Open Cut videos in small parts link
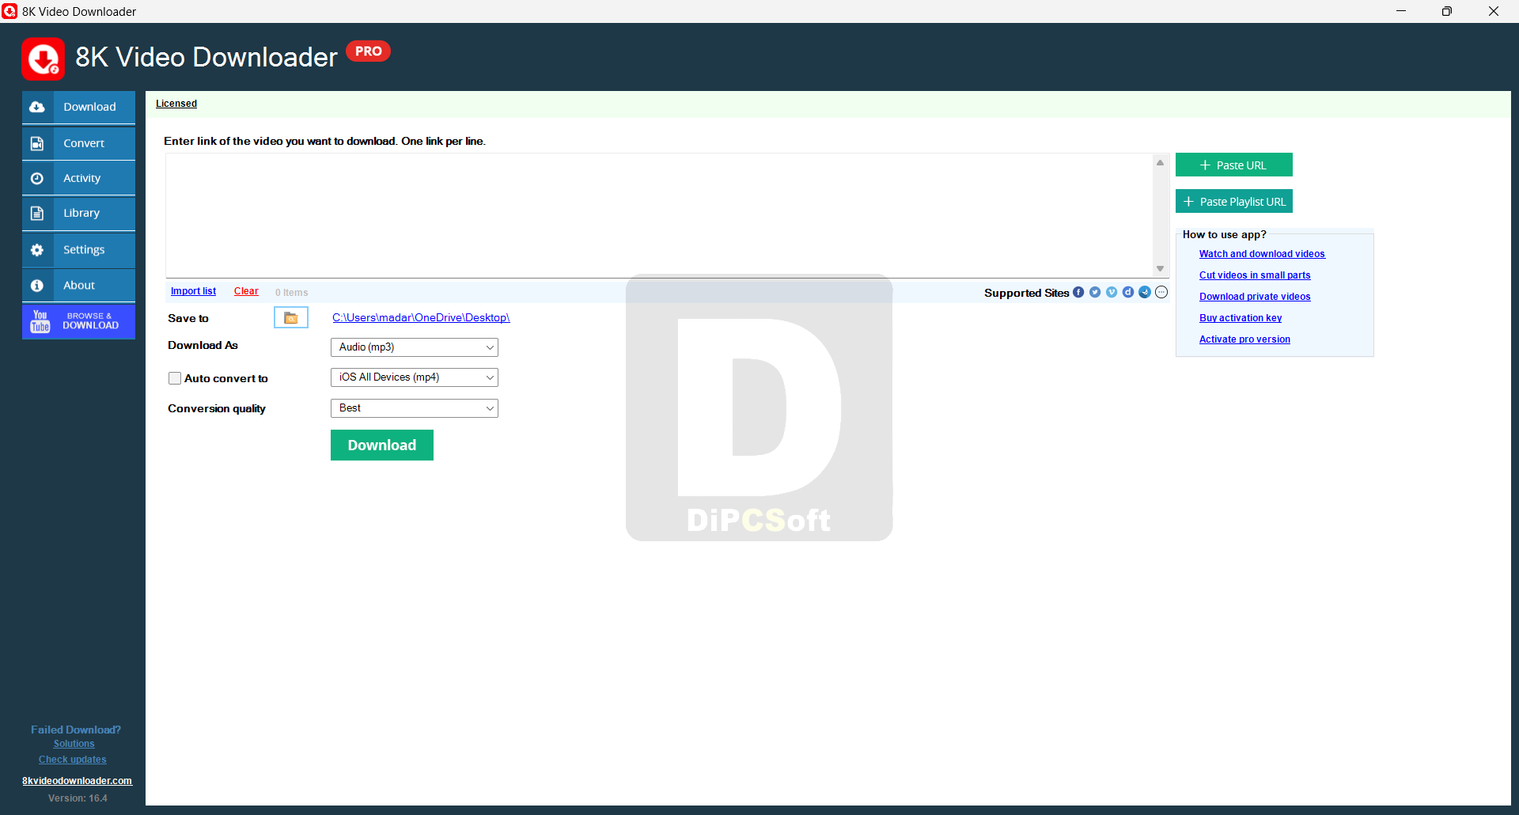The image size is (1519, 815). click(x=1255, y=275)
